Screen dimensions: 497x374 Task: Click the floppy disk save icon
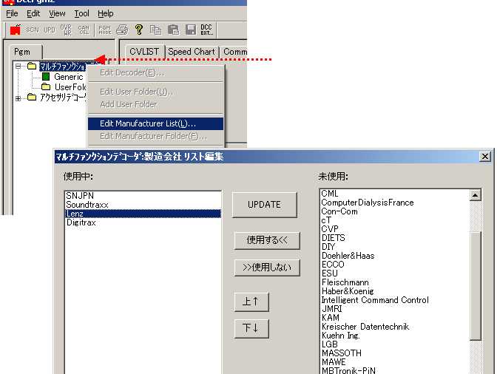tap(191, 30)
